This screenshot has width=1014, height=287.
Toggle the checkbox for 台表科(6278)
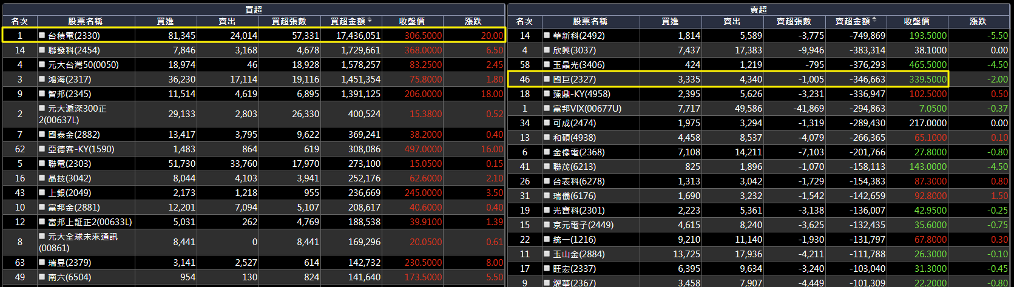(547, 181)
